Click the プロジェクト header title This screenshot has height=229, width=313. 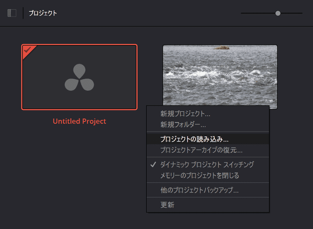point(43,13)
